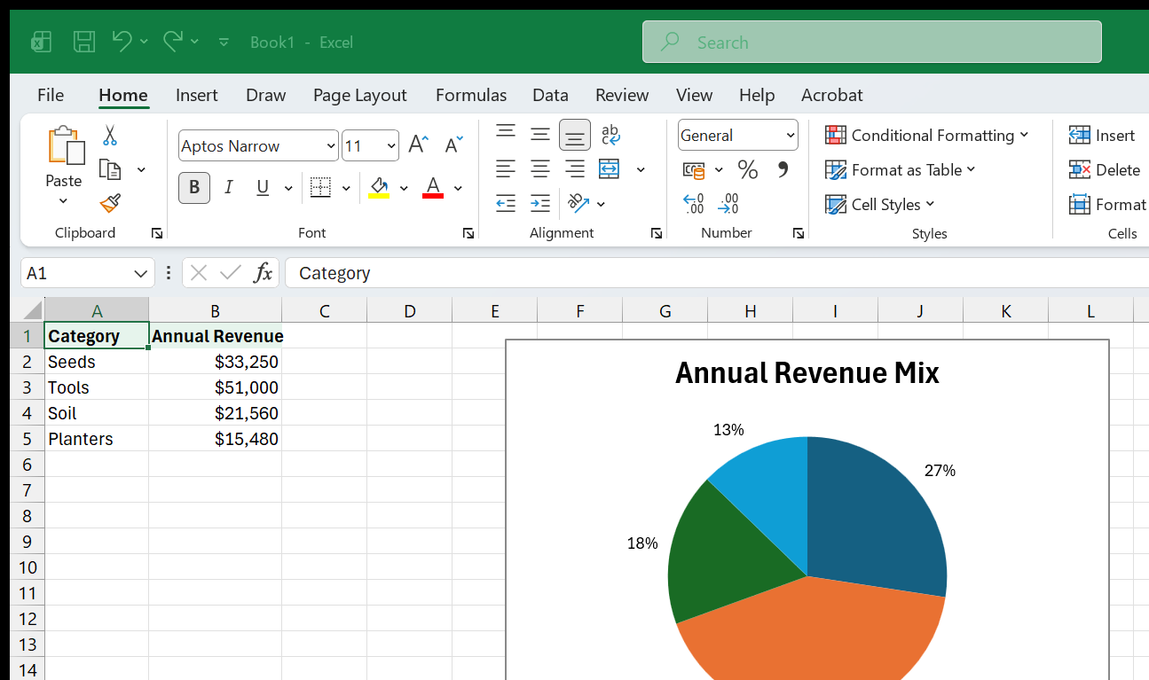
Task: Switch to the Page Layout tab
Action: pyautogui.click(x=359, y=95)
